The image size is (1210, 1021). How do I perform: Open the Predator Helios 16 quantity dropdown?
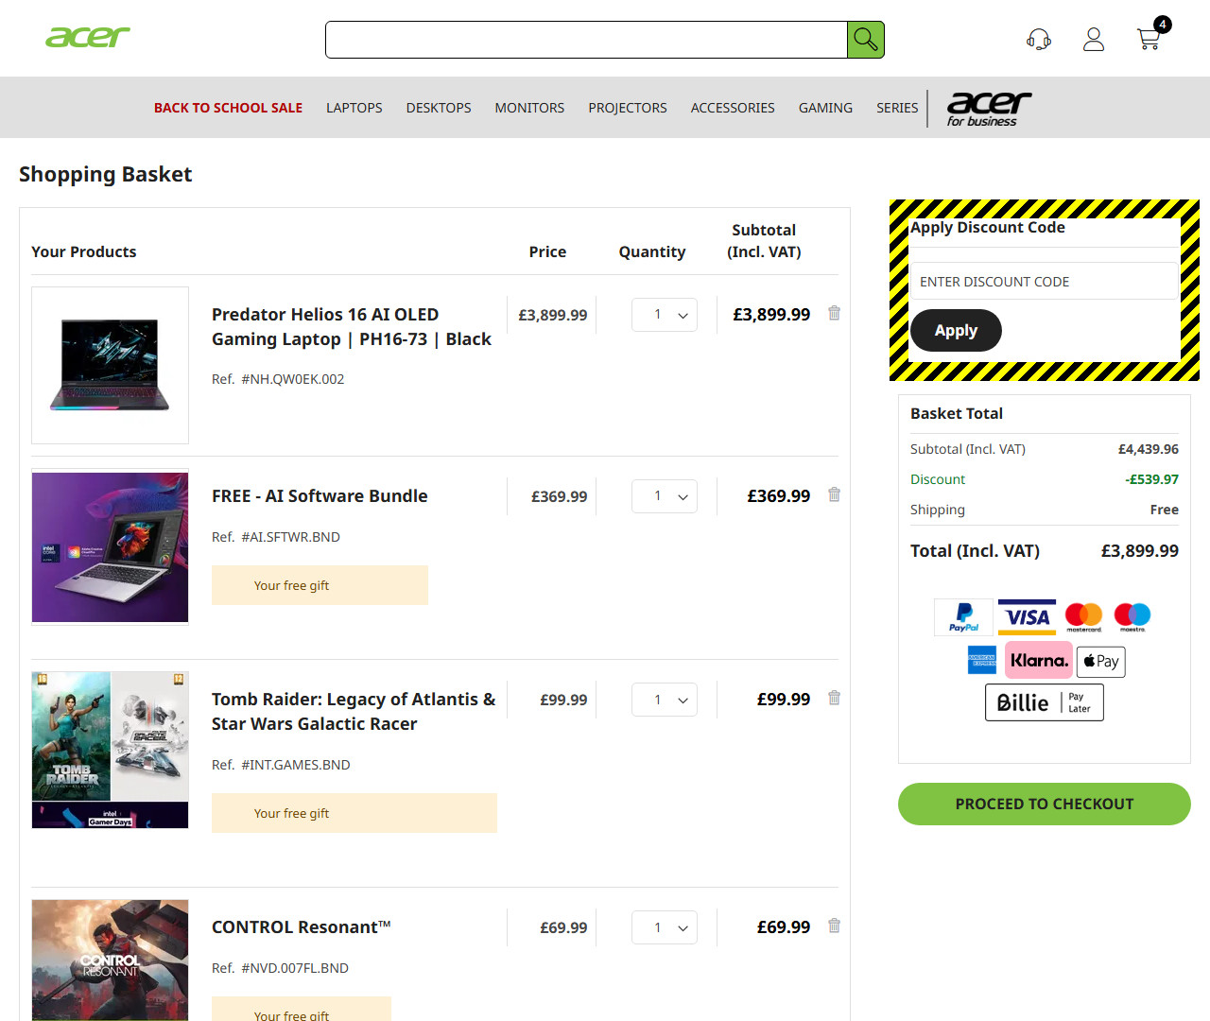665,315
